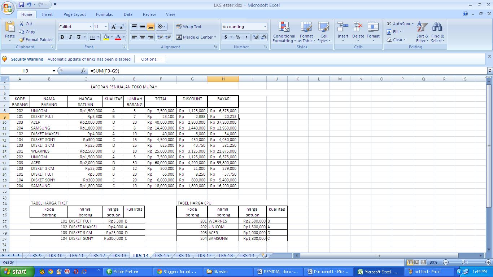Click the Shrink Font icon
The height and width of the screenshot is (277, 493).
122,27
